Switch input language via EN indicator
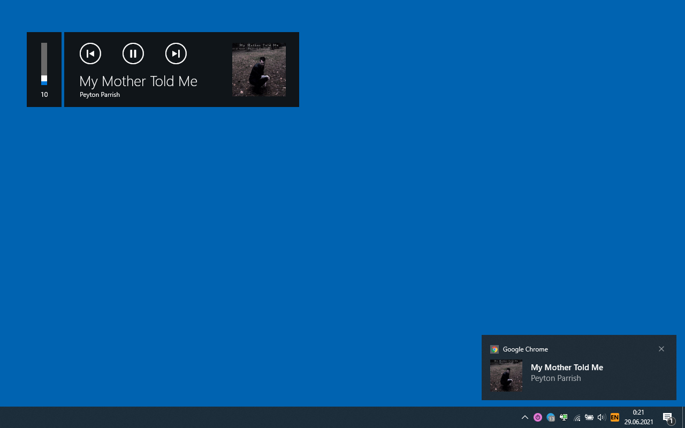Screen dimensions: 685x428 click(615, 417)
